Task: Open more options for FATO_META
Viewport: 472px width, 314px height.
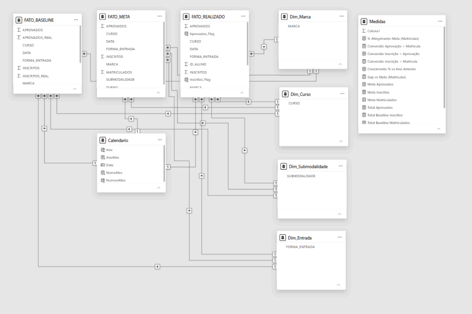Action: [x=160, y=16]
